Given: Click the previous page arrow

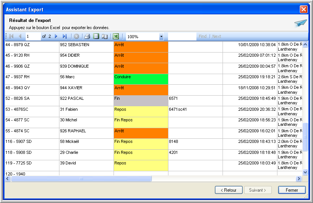Looking at the screenshot, I should 20,37.
